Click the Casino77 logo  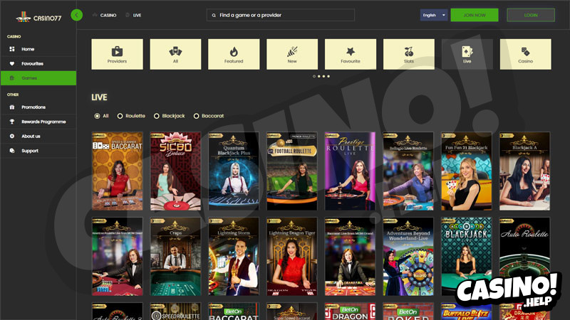pyautogui.click(x=39, y=17)
